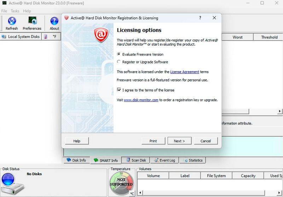This screenshot has height=197, width=283.
Task: Click the dialog question mark help icon
Action: [200, 18]
